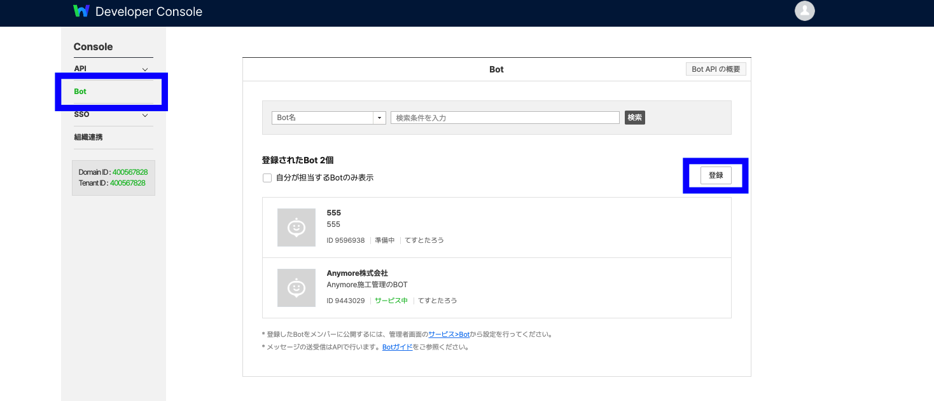Click the robot avatar for bot 555

296,227
